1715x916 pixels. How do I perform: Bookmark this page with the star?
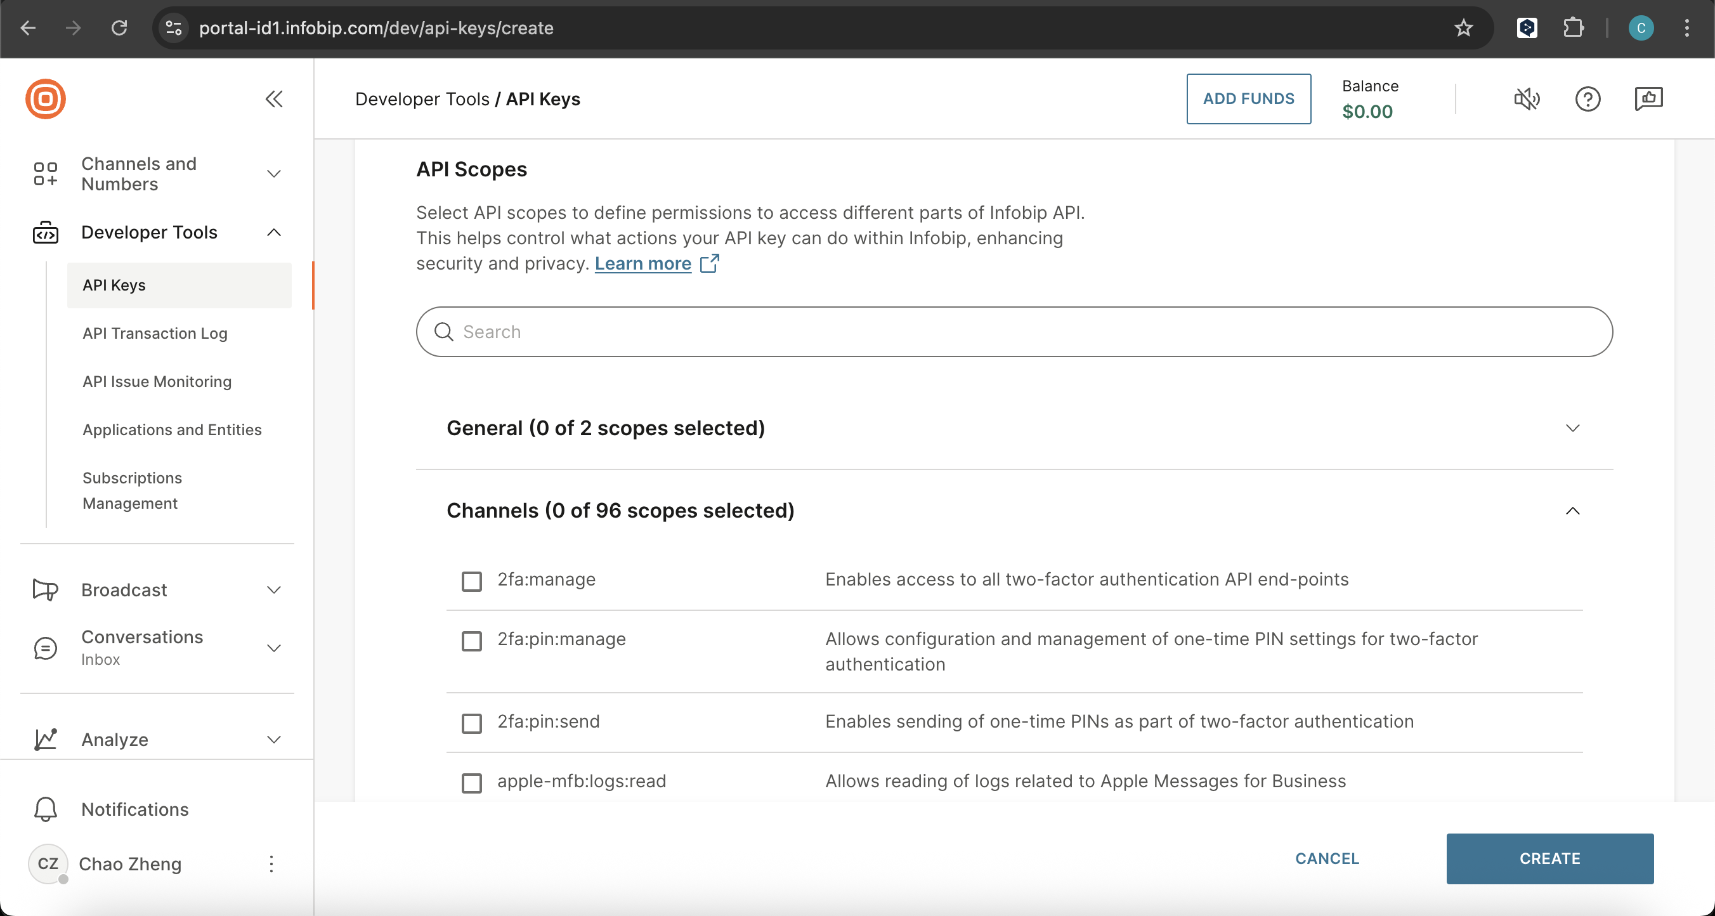pyautogui.click(x=1463, y=28)
